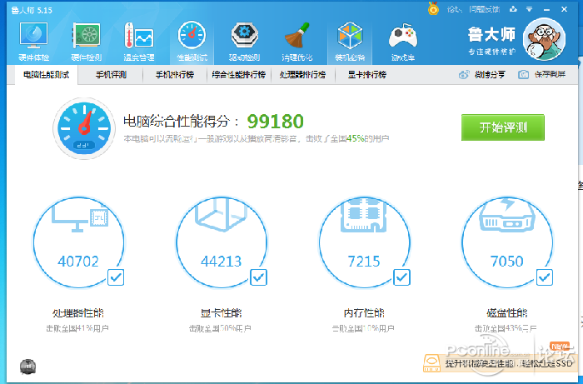Minimize the Lu Dashi window
Image resolution: width=583 pixels, height=384 pixels.
tap(546, 9)
